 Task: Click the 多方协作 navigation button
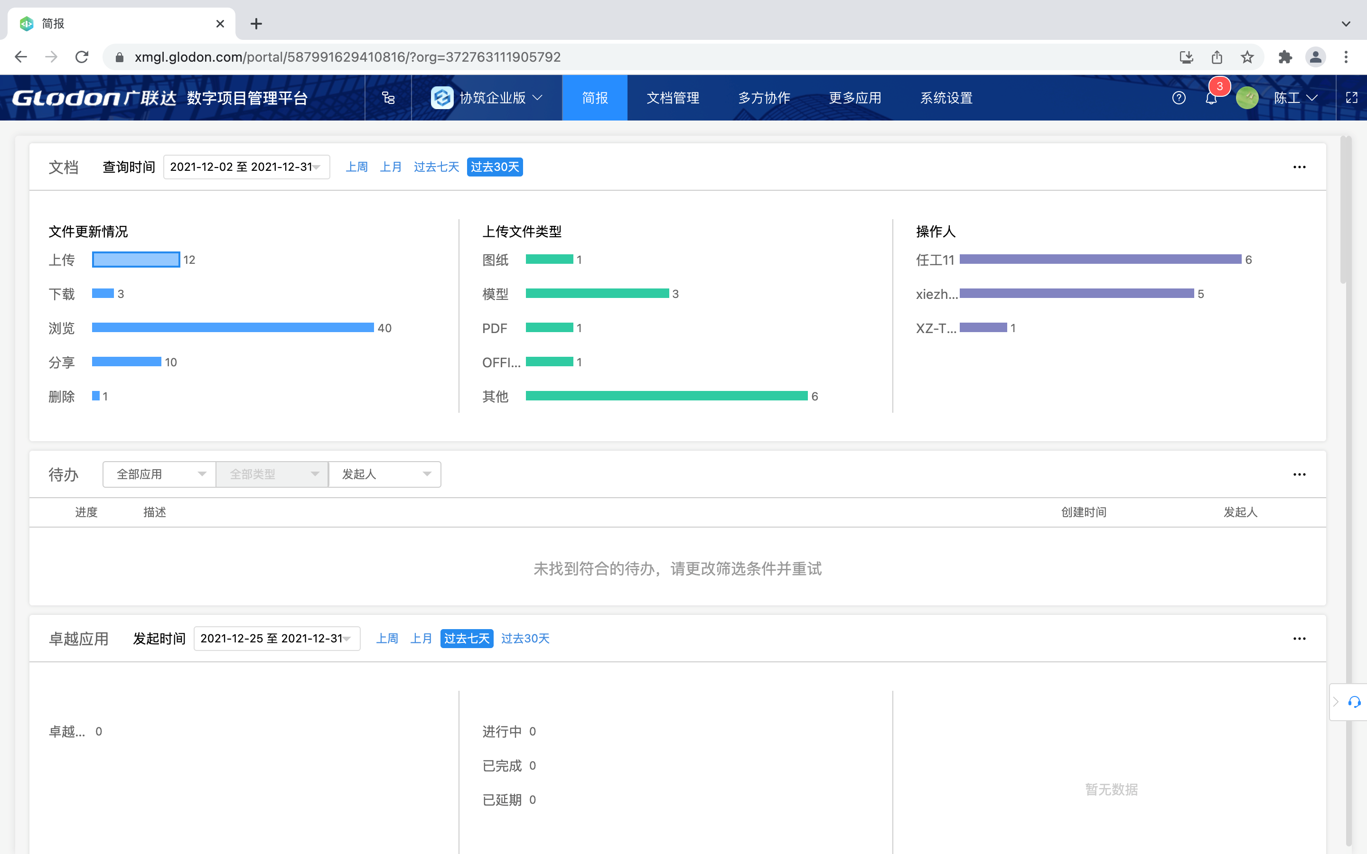[x=764, y=97]
